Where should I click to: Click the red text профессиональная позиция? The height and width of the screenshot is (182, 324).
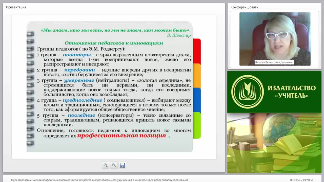(x=121, y=136)
